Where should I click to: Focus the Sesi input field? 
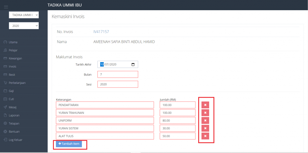point(118,84)
